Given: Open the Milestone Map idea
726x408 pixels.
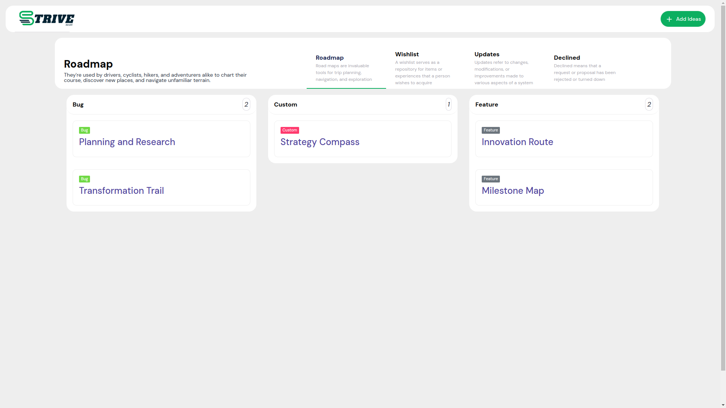Looking at the screenshot, I should point(513,191).
